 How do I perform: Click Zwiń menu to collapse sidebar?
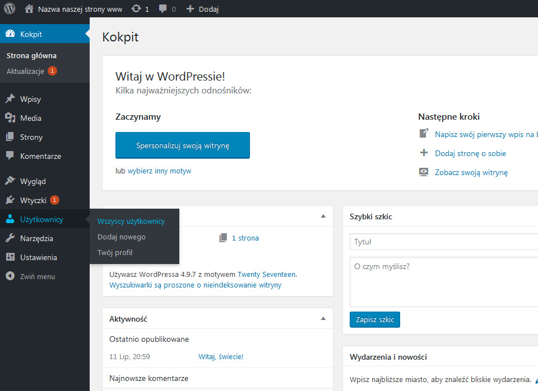[x=38, y=276]
